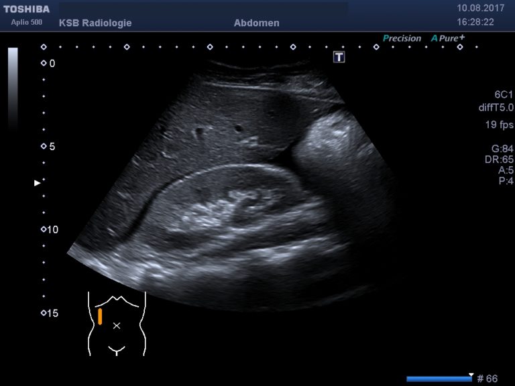Click the frame count # 66
The width and height of the screenshot is (515, 386).
click(488, 379)
